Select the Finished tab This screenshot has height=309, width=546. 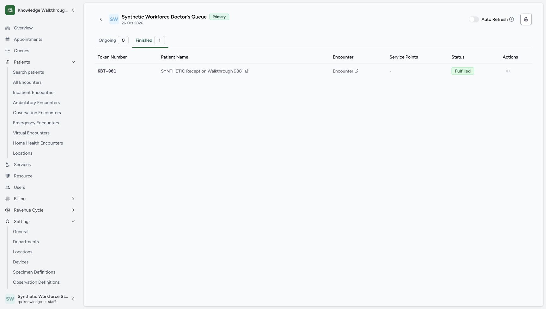click(150, 40)
